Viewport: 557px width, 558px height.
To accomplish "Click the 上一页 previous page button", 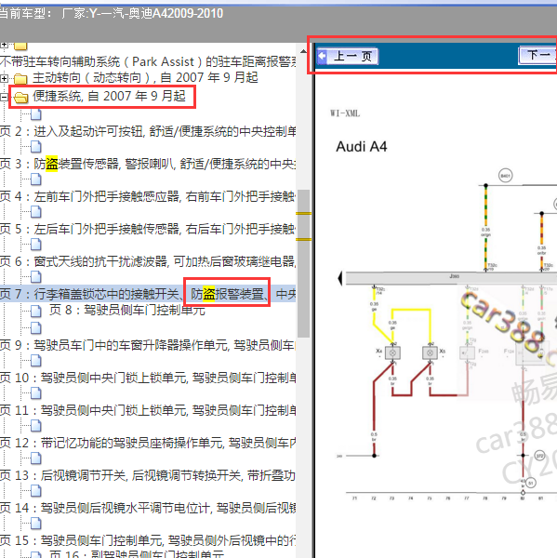I will pyautogui.click(x=347, y=56).
